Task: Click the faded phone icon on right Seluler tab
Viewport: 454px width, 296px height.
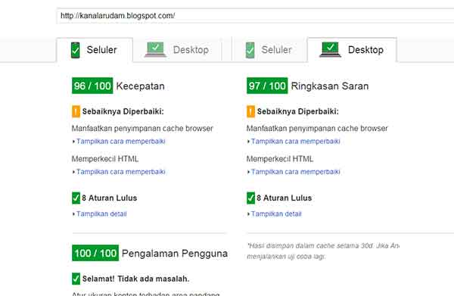Action: (250, 50)
